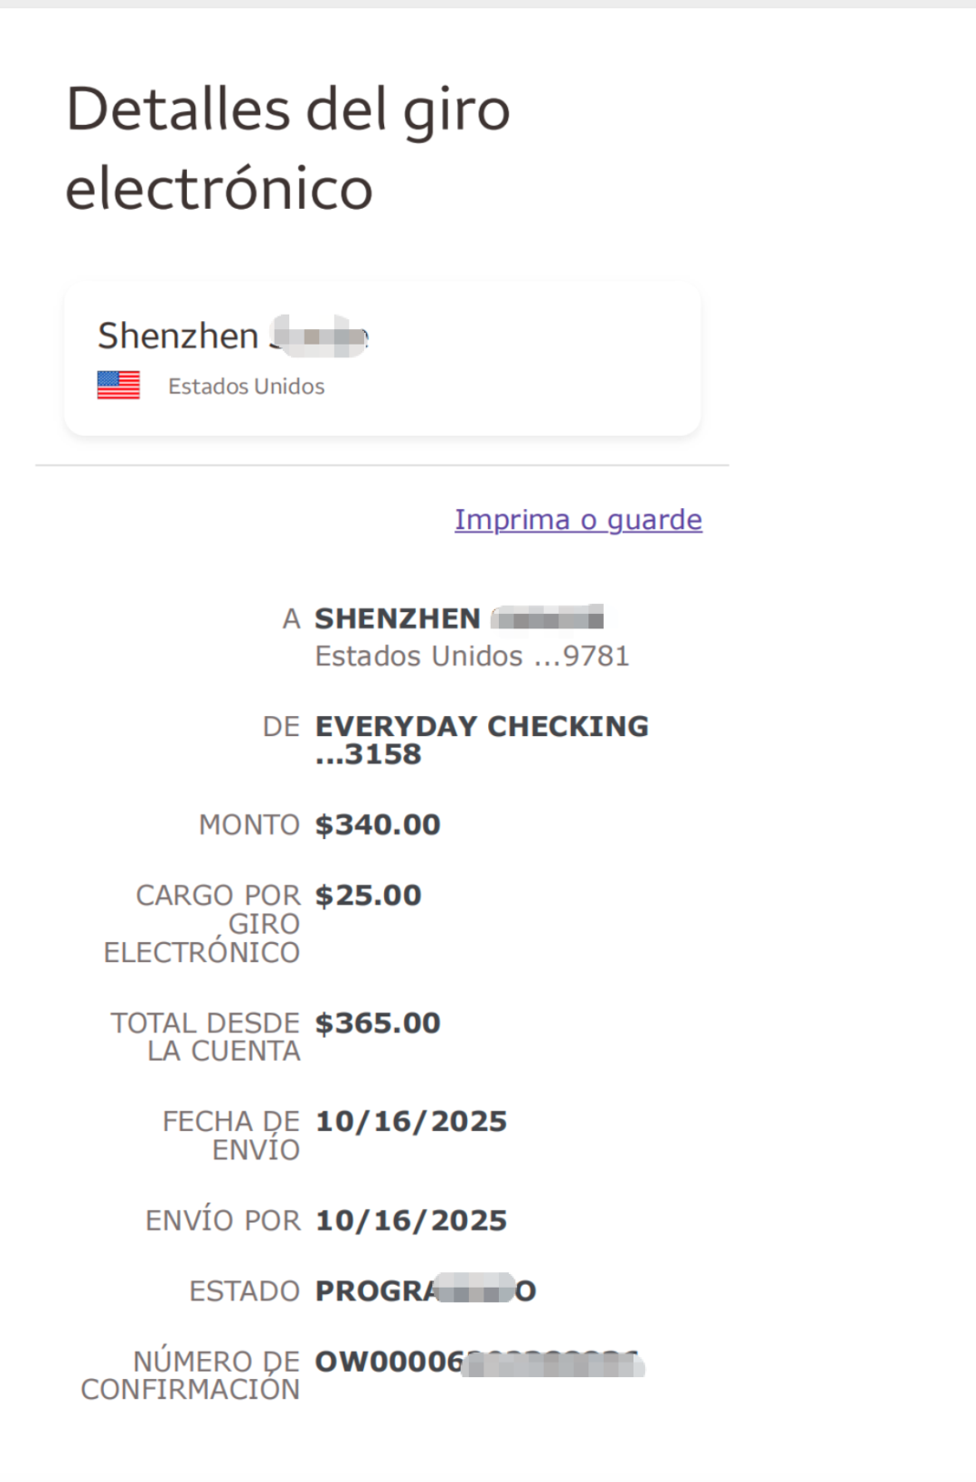Click the TOTAL DESDE LA CUENTA label

pos(206,1037)
